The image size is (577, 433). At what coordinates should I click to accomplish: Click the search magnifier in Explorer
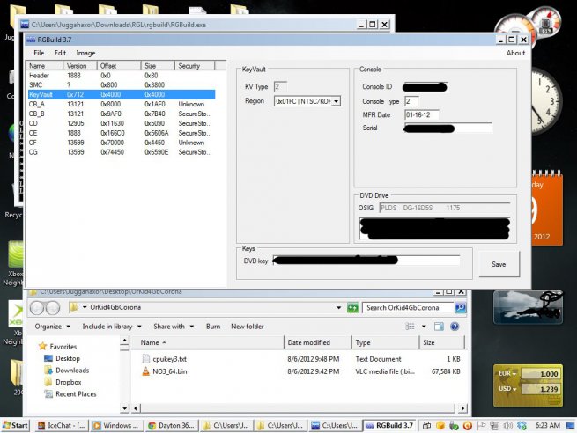pyautogui.click(x=460, y=308)
